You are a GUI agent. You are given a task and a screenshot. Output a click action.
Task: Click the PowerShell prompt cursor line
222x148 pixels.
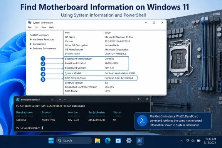30,128
